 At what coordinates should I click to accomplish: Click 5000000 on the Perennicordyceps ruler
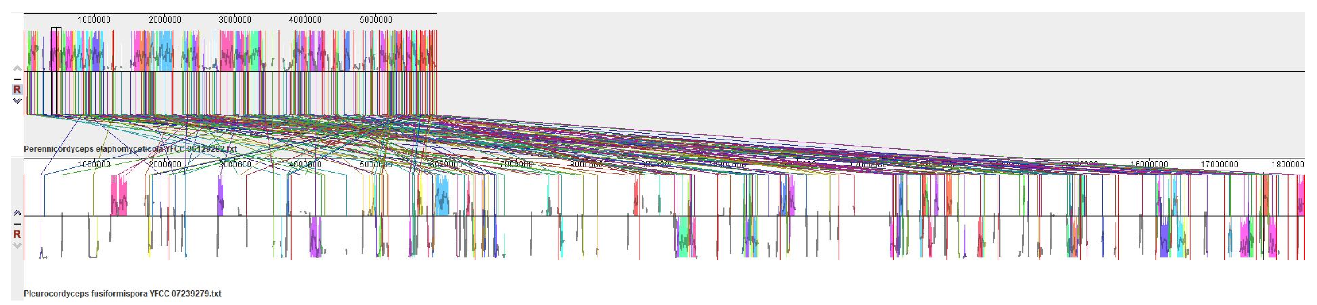376,19
